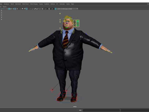
Task: Select the green face picker control panel
Action: (x=78, y=23)
